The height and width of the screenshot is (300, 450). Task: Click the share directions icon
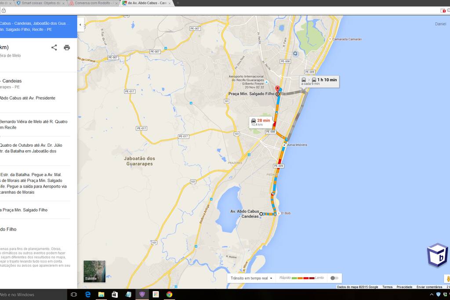point(54,47)
